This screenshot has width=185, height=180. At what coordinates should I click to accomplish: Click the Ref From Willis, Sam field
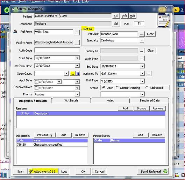click(54, 32)
